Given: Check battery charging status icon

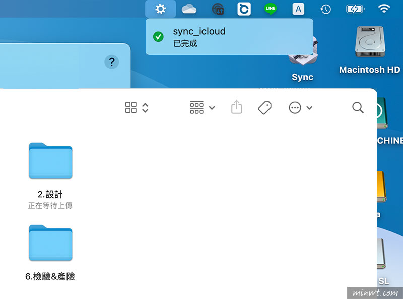Looking at the screenshot, I should tap(355, 9).
